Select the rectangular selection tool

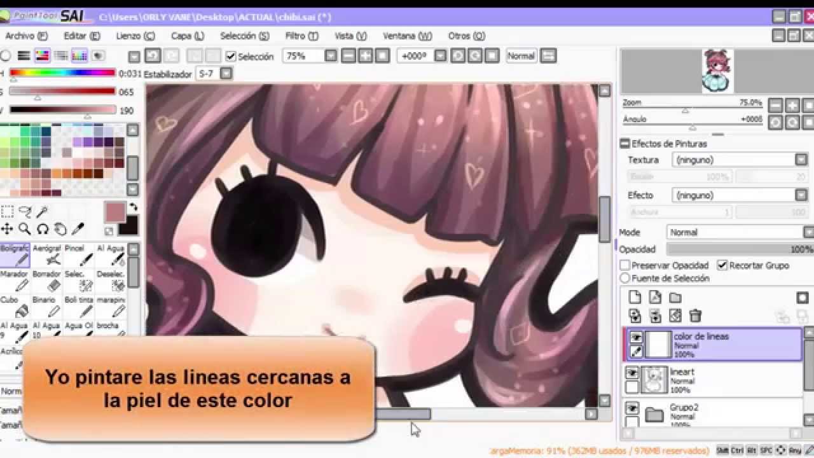7,211
